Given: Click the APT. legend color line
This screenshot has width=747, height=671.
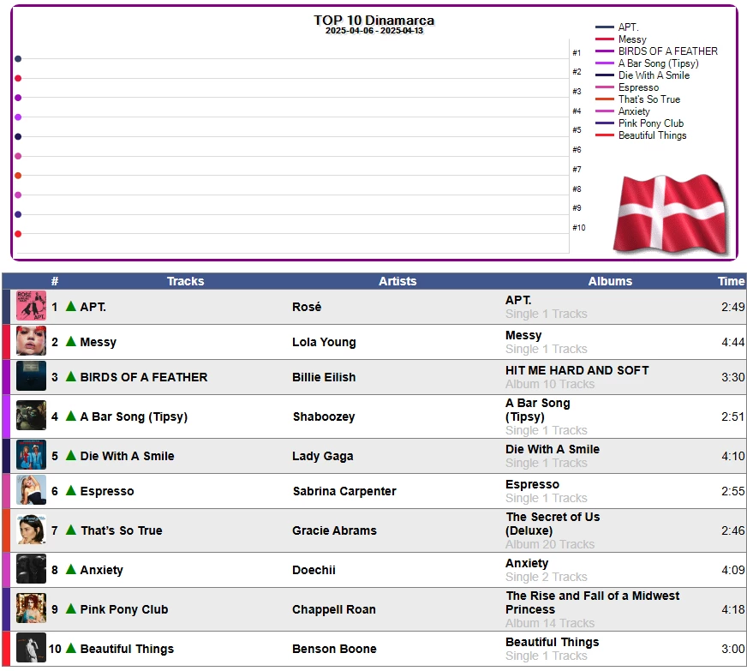Looking at the screenshot, I should click(605, 27).
